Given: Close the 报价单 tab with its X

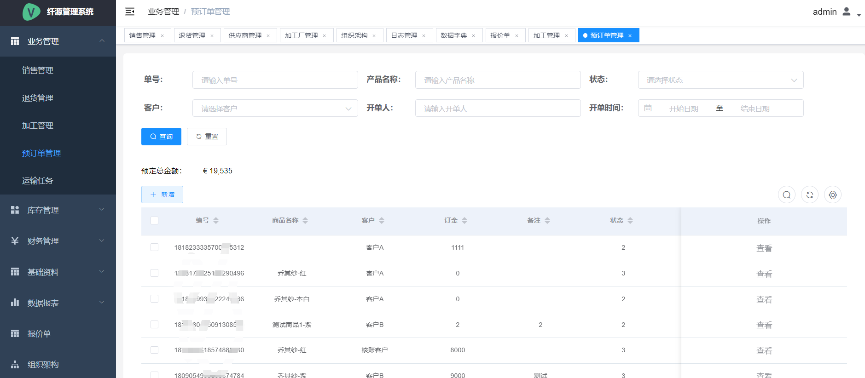Looking at the screenshot, I should [517, 36].
